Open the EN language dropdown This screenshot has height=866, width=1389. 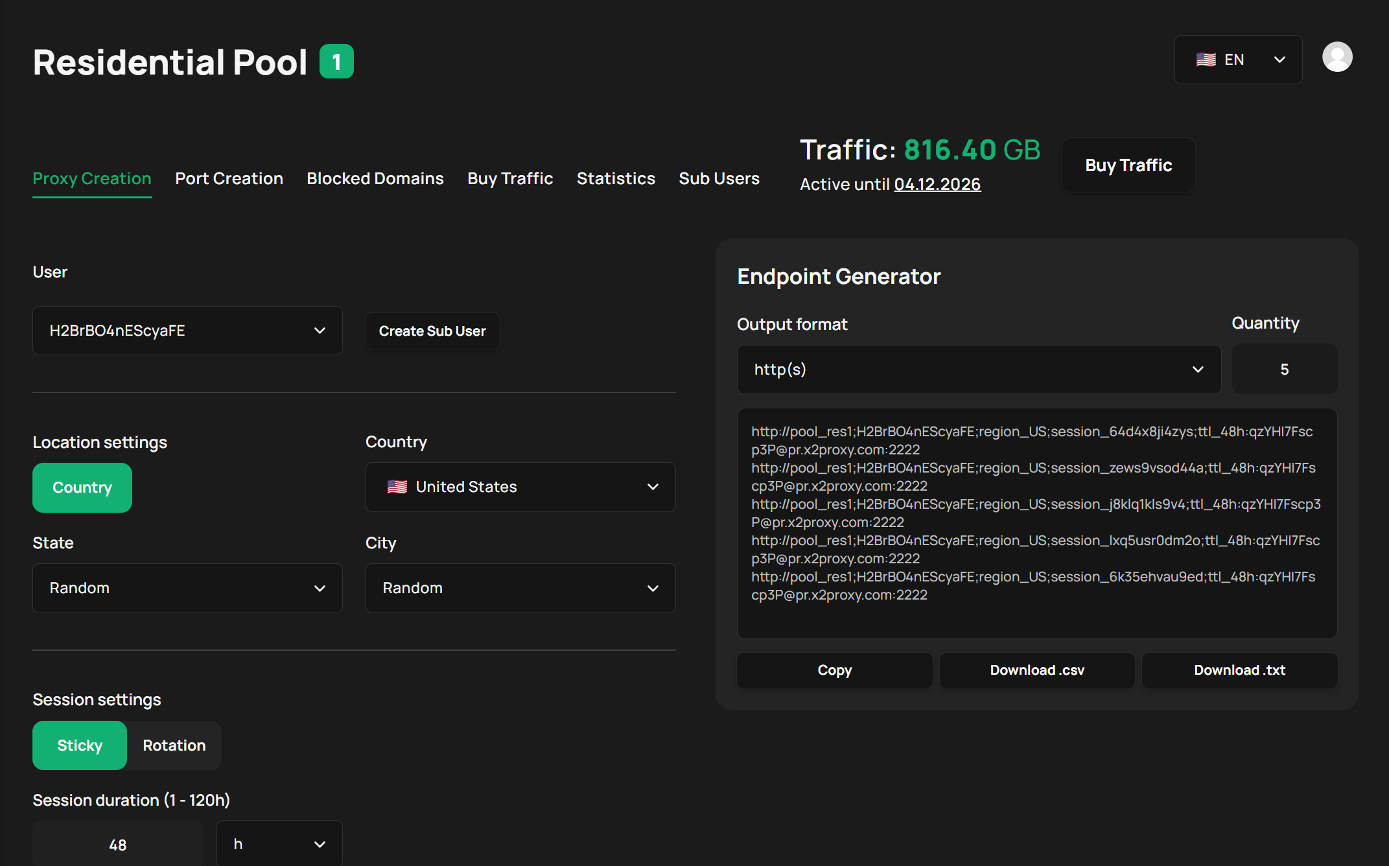coord(1238,60)
